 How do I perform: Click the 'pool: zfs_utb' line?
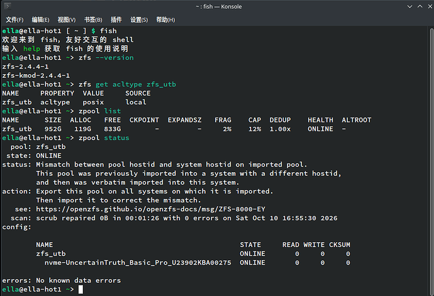[x=38, y=146]
